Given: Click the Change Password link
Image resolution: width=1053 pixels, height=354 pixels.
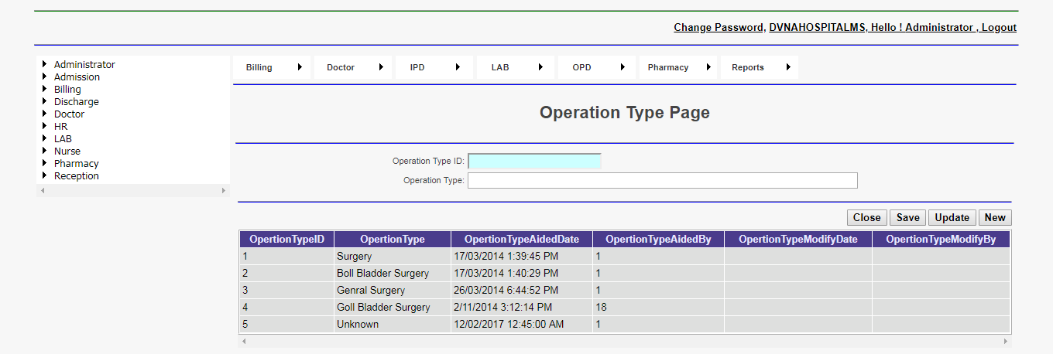Looking at the screenshot, I should [718, 28].
